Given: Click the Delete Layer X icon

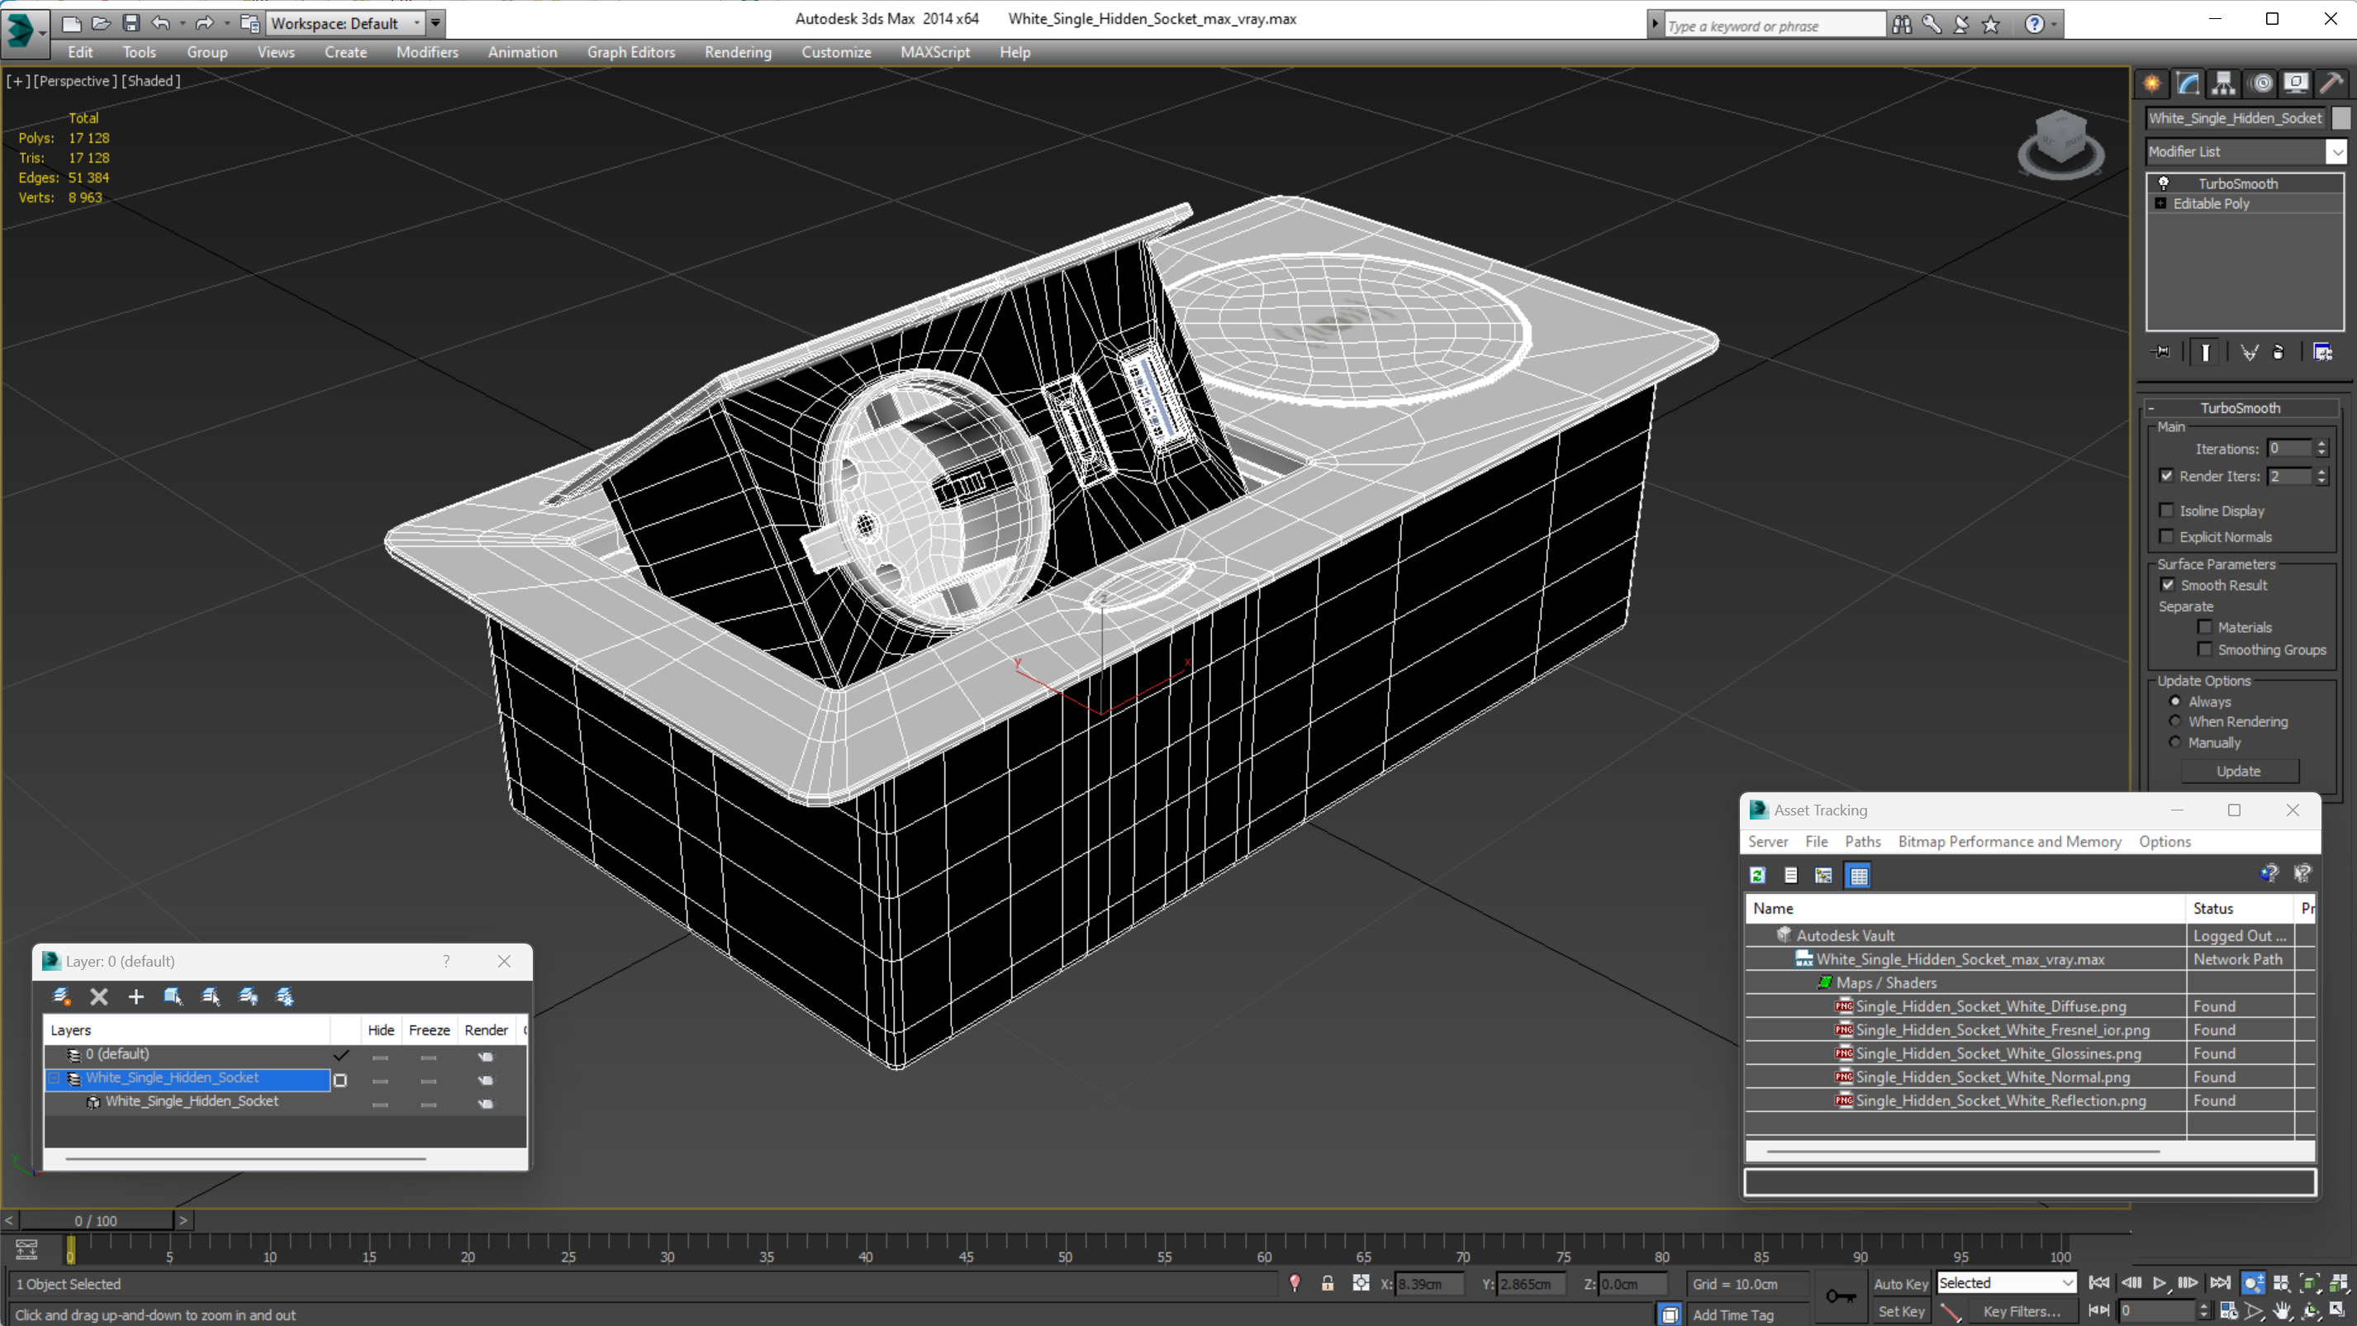Looking at the screenshot, I should (x=99, y=996).
